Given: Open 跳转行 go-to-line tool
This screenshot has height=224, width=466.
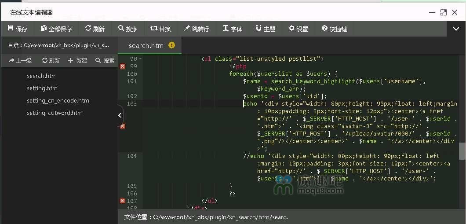Looking at the screenshot, I should [x=197, y=29].
